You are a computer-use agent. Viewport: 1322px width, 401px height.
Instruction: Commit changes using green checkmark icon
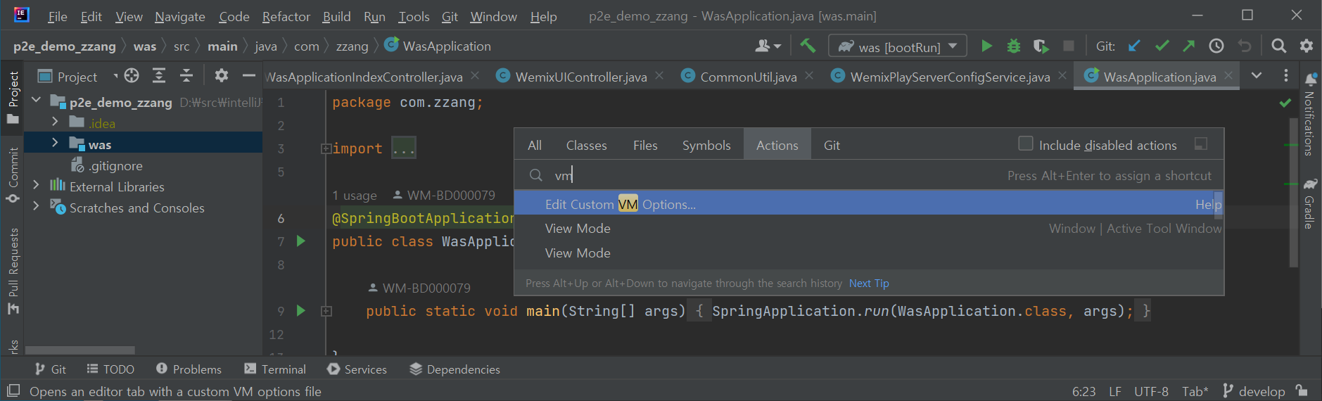tap(1162, 46)
